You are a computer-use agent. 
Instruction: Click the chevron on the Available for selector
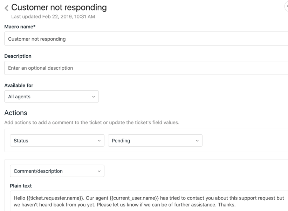tap(94, 97)
